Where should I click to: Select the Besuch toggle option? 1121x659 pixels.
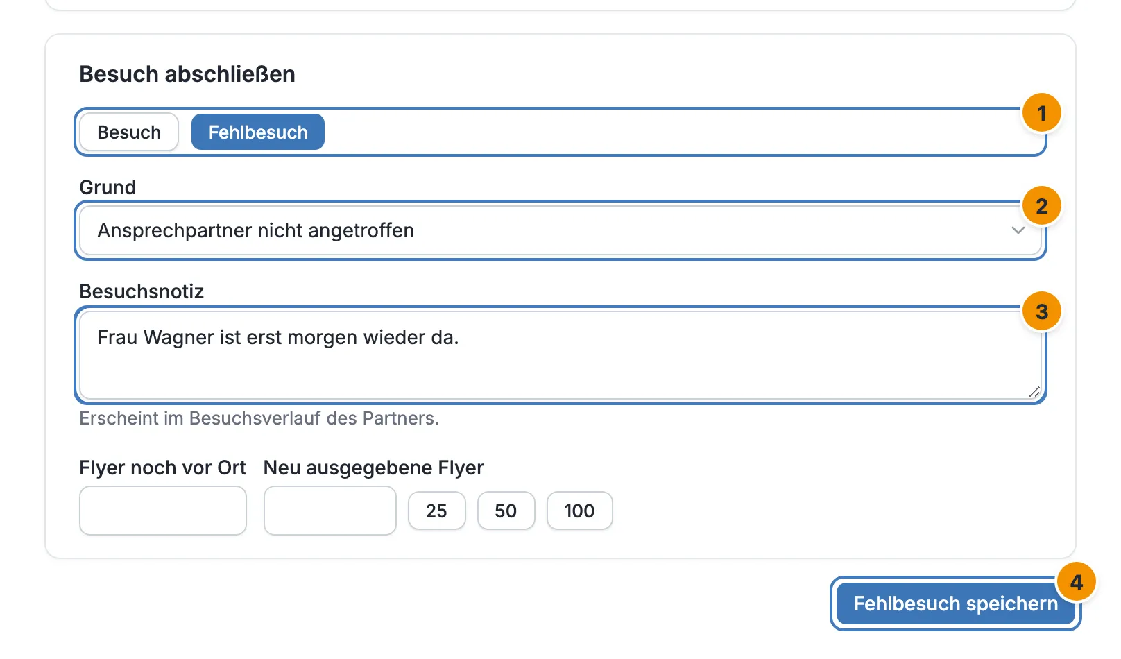click(x=129, y=132)
